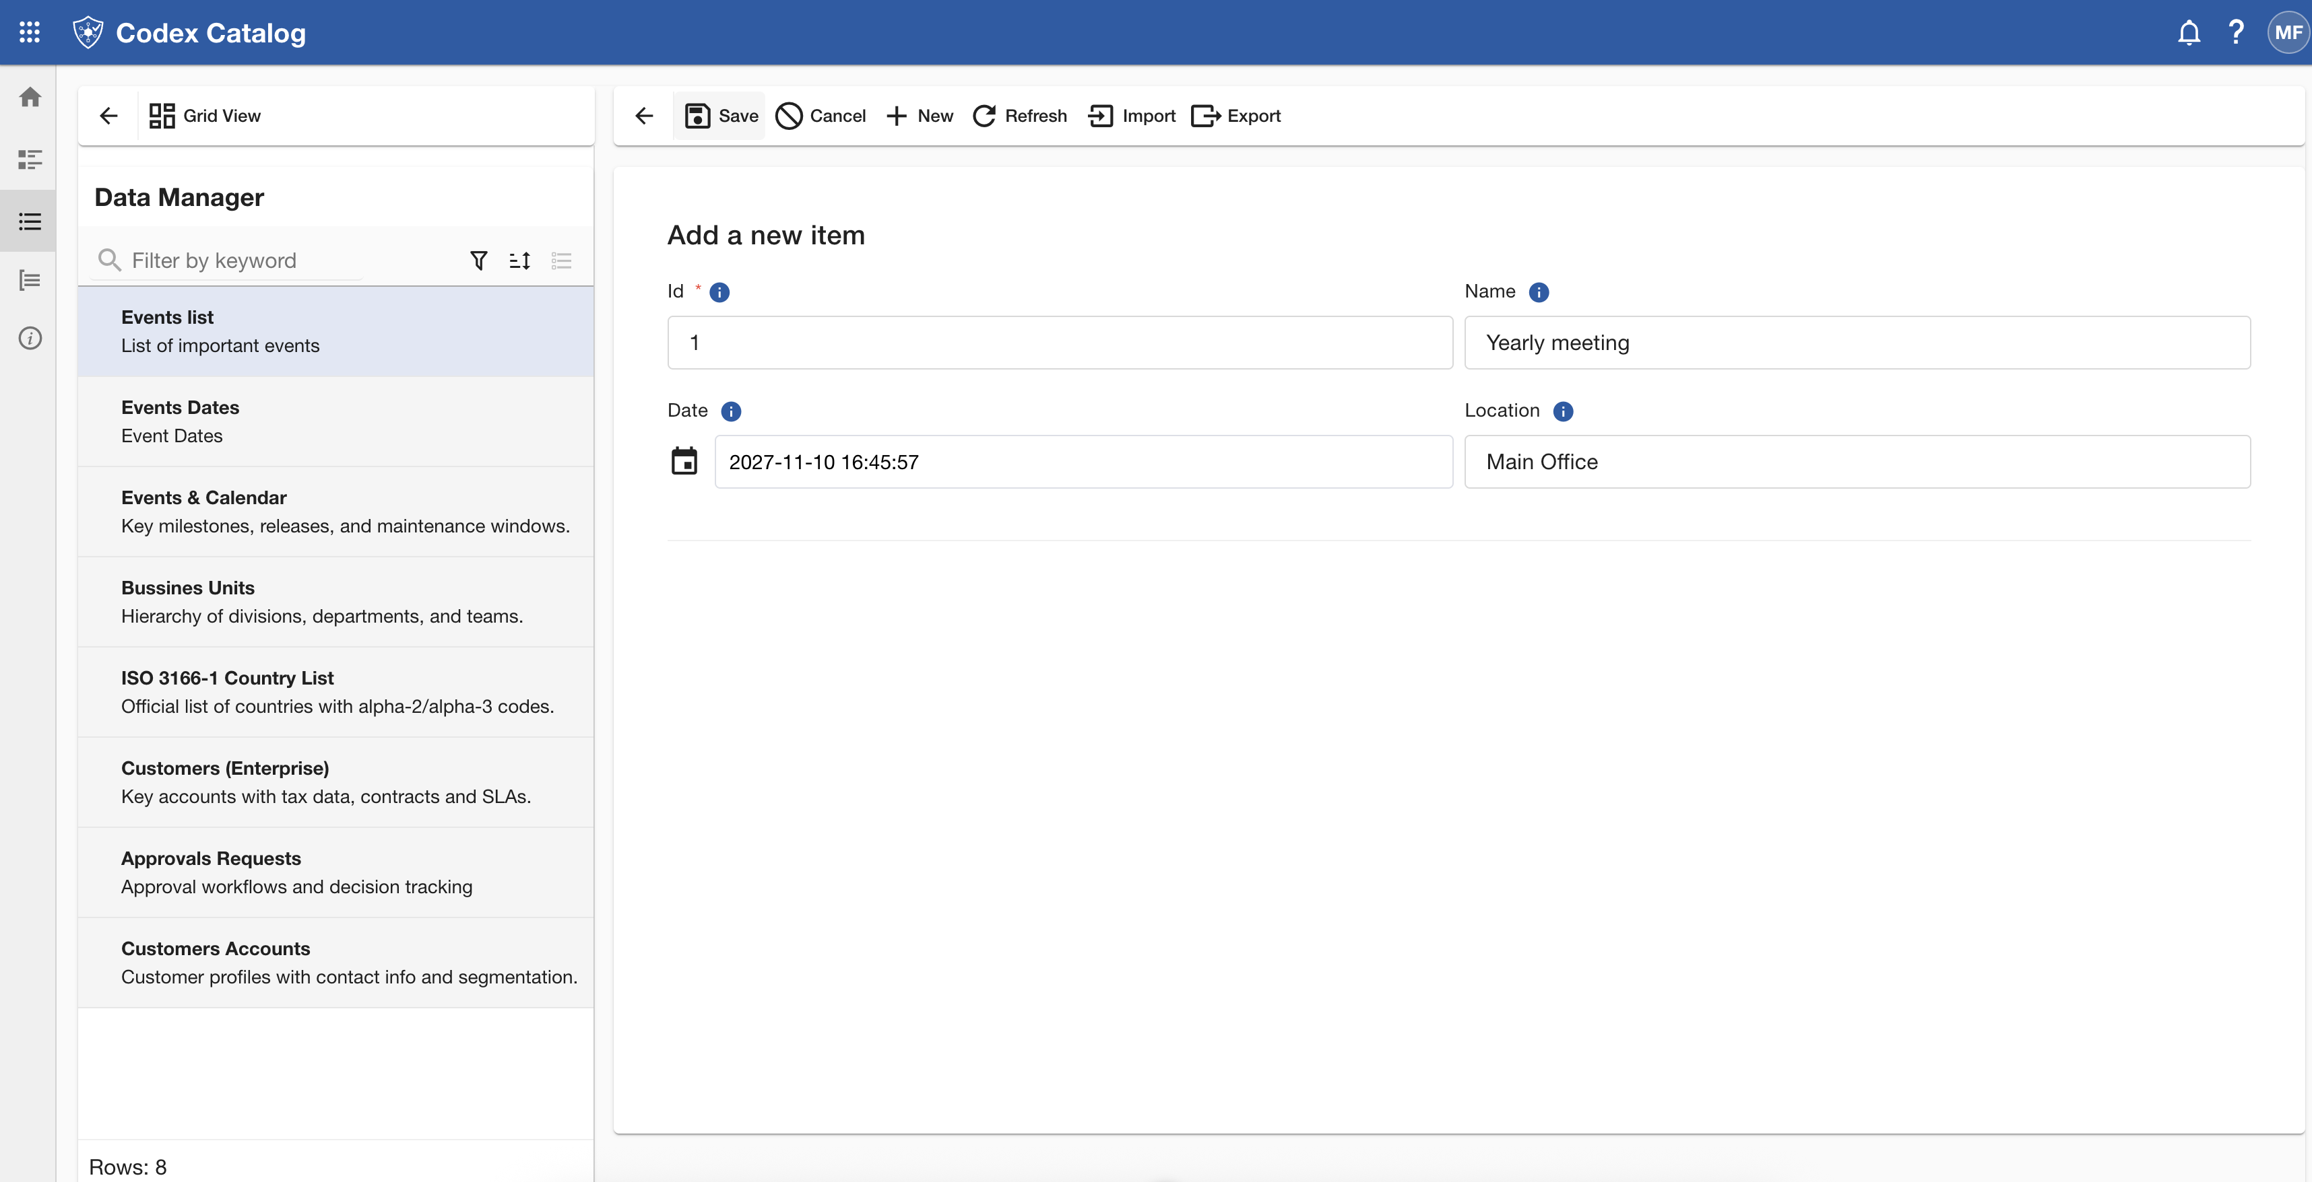Create a New item
The height and width of the screenshot is (1182, 2312).
coord(919,116)
